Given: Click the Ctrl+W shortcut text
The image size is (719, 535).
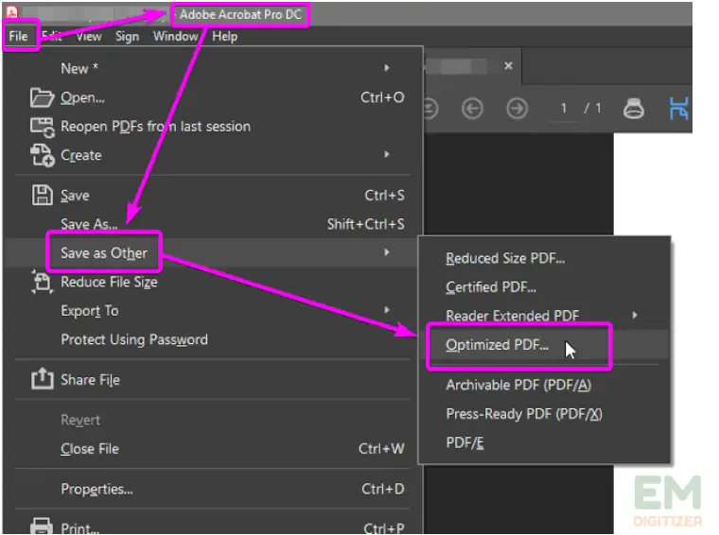Looking at the screenshot, I should (381, 449).
